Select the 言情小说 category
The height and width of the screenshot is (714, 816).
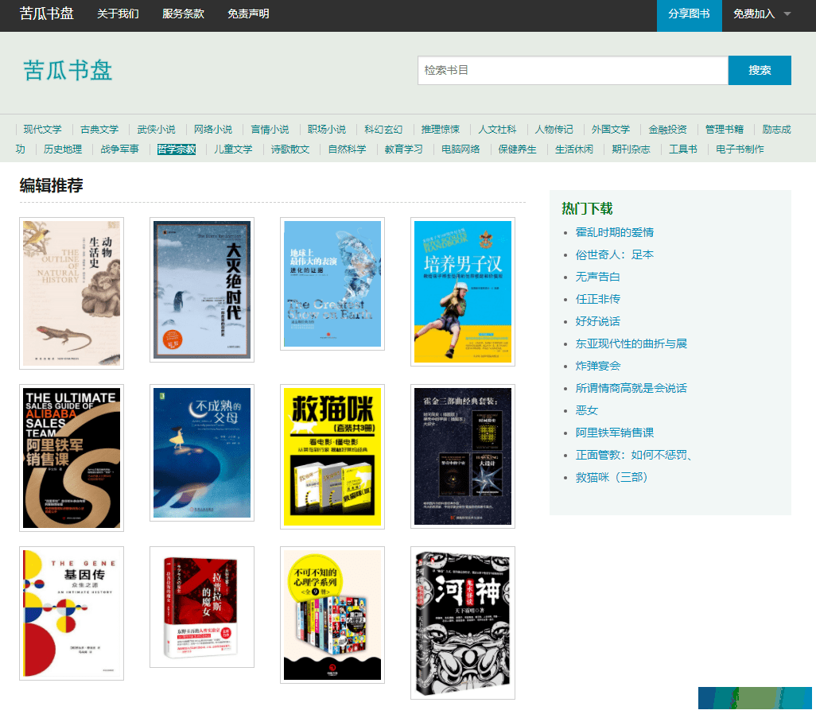[x=270, y=130]
